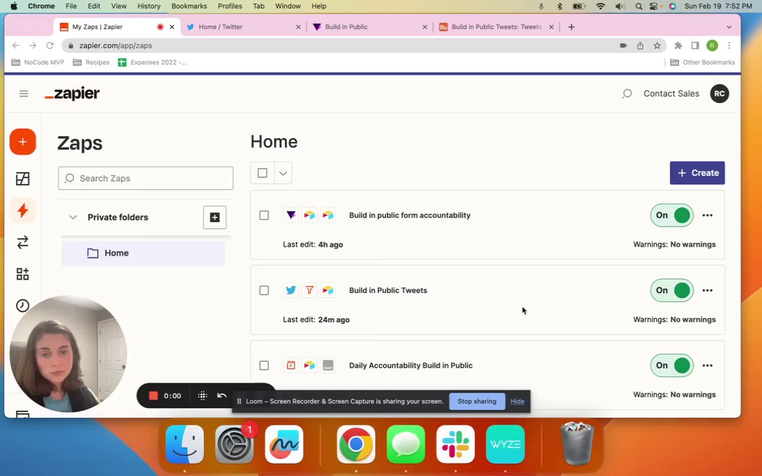Click Stop sharing button
Image resolution: width=762 pixels, height=476 pixels.
click(477, 401)
